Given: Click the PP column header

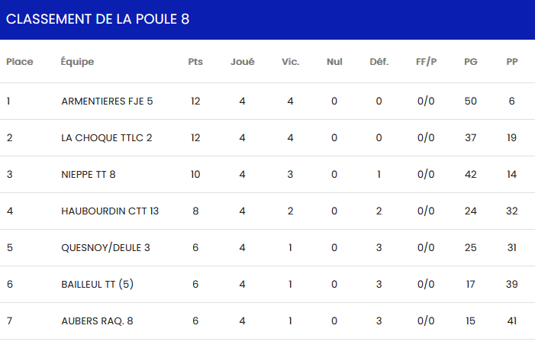Looking at the screenshot, I should point(511,62).
